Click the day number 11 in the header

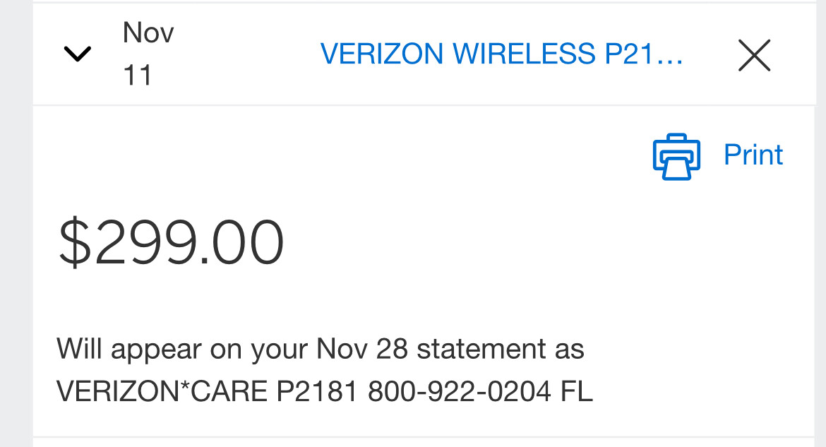[x=138, y=76]
